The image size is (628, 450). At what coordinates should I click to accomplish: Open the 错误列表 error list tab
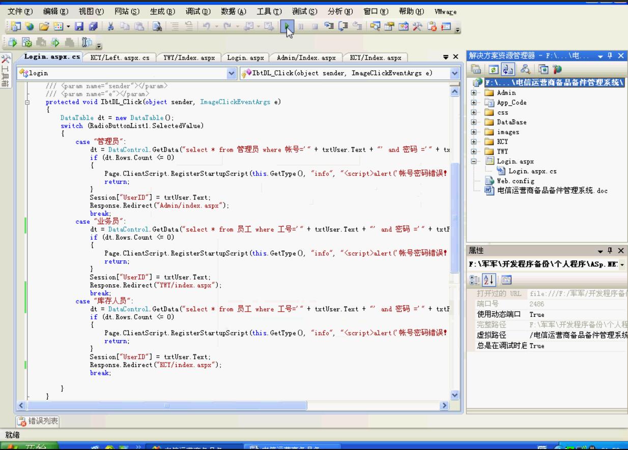pos(37,421)
